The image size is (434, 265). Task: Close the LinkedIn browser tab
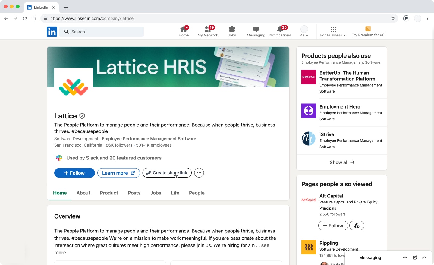54,8
